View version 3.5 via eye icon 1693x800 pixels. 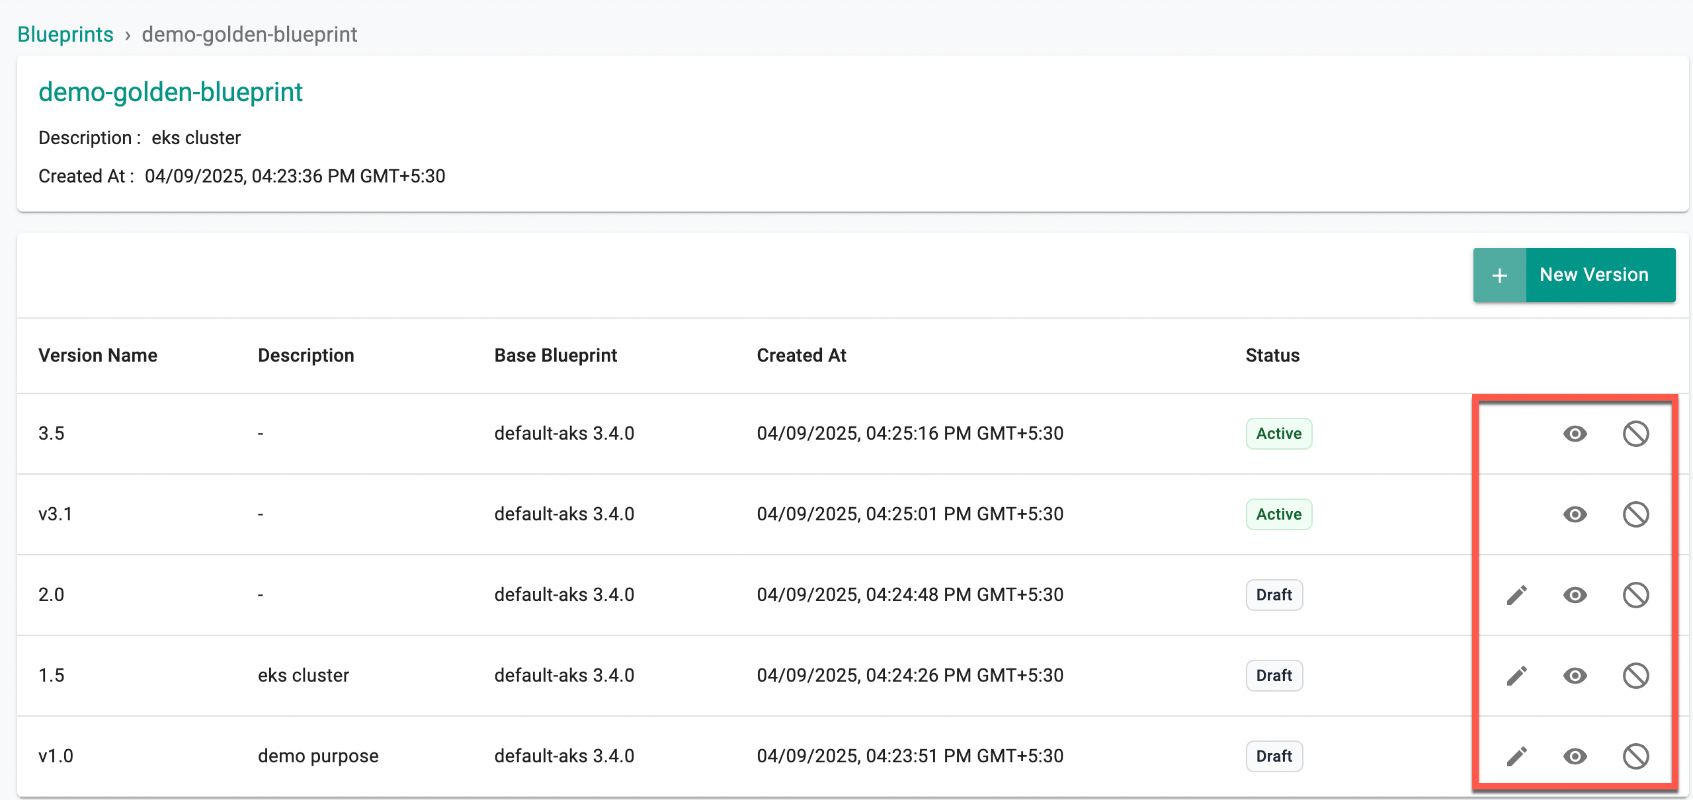pyautogui.click(x=1575, y=434)
